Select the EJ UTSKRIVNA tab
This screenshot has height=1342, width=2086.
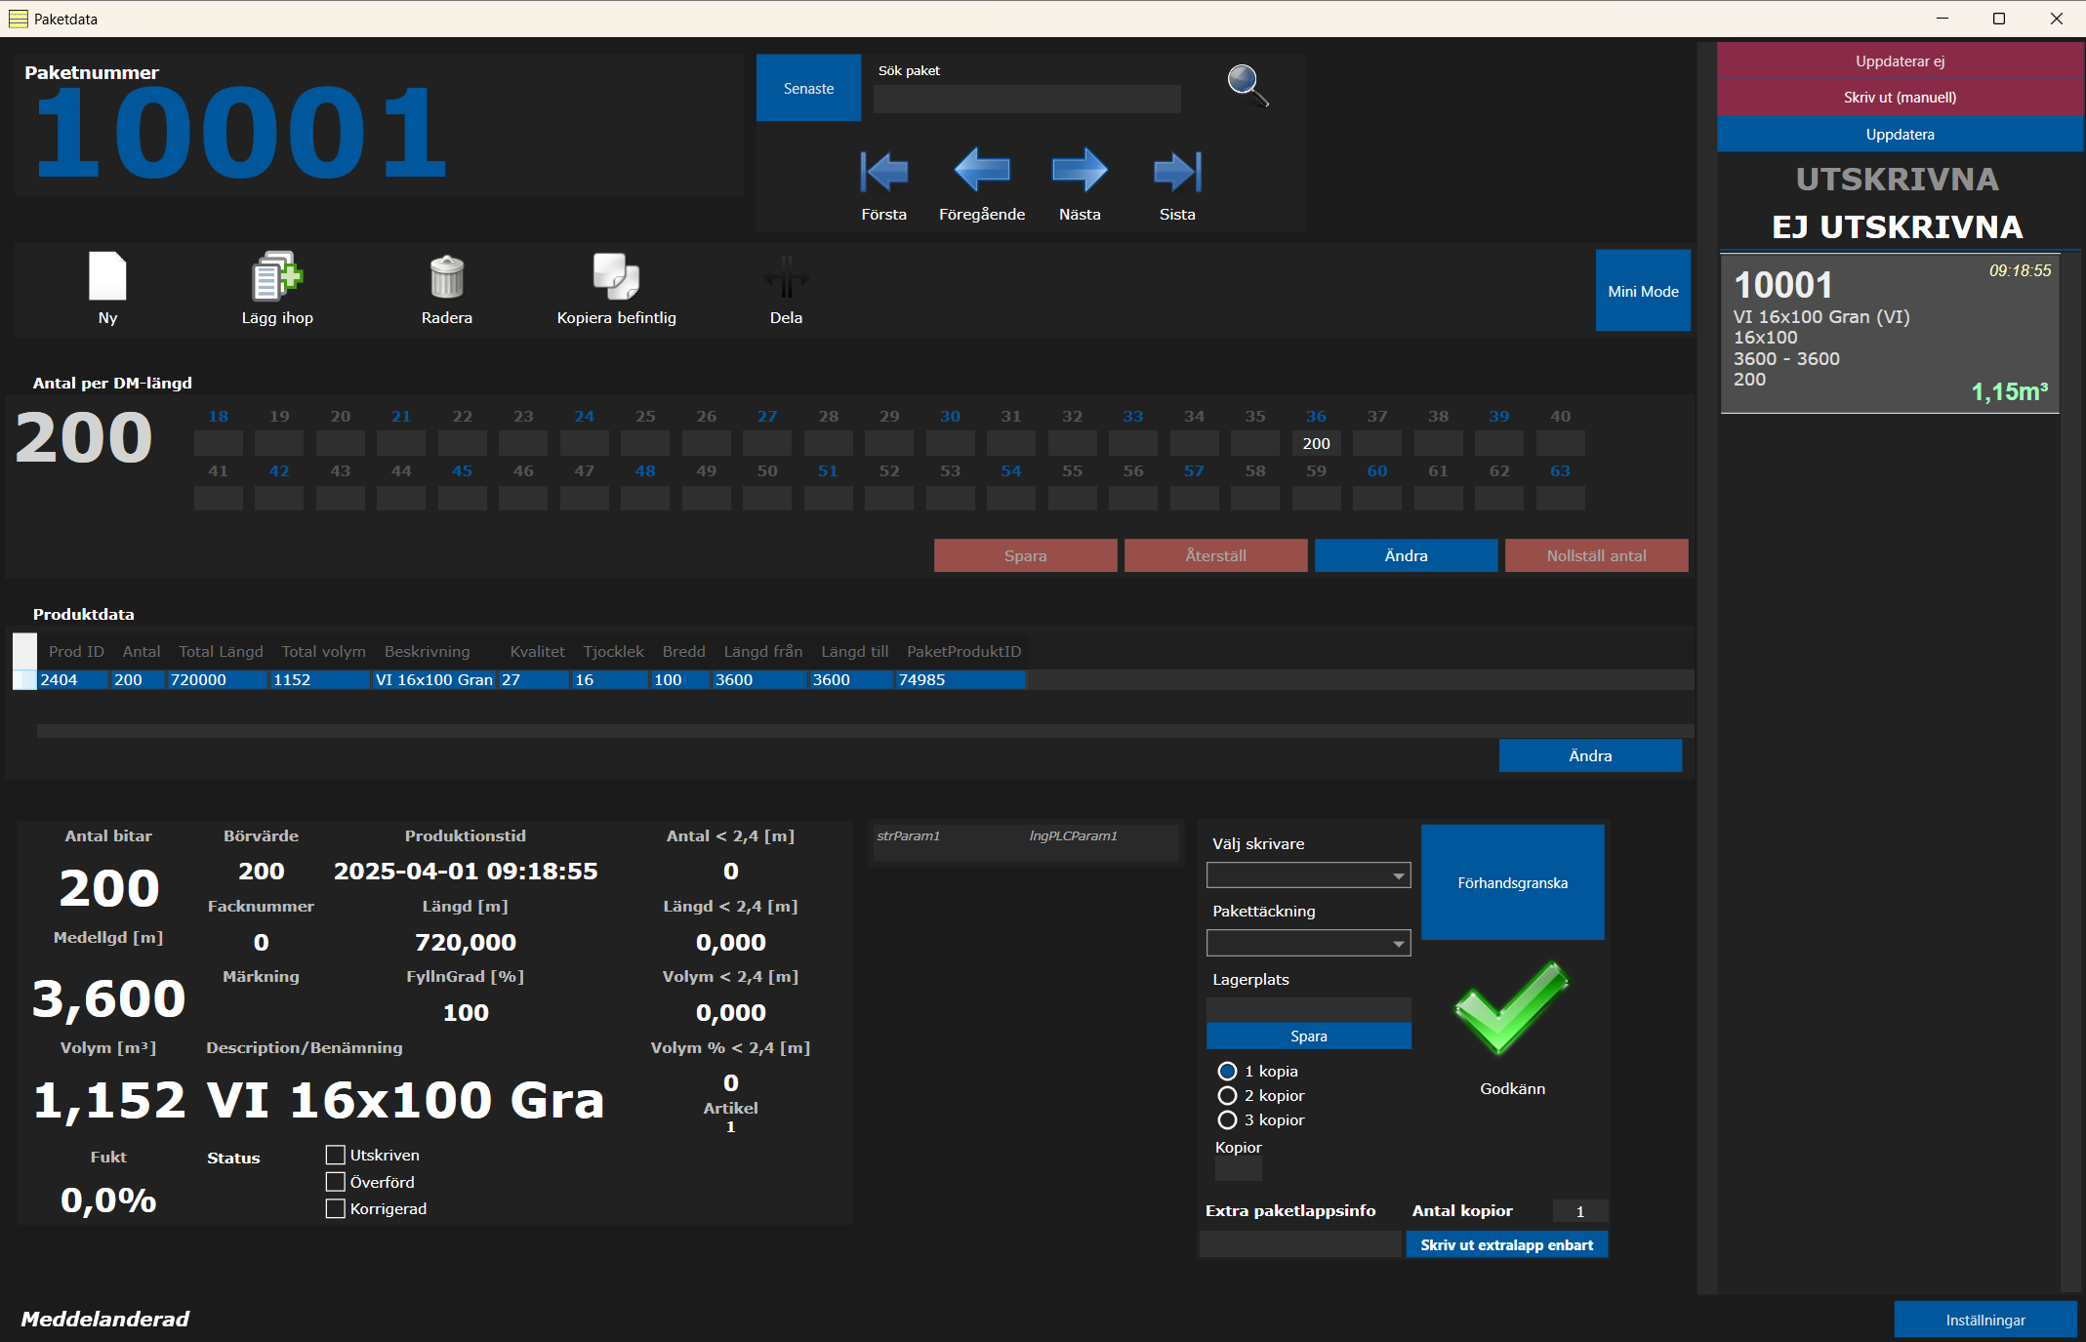pyautogui.click(x=1897, y=227)
